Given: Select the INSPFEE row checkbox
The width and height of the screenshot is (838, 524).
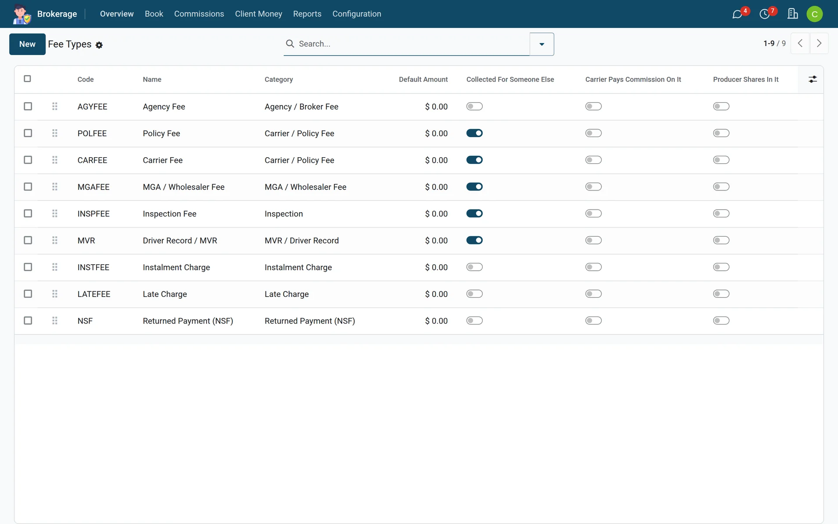Looking at the screenshot, I should point(28,214).
